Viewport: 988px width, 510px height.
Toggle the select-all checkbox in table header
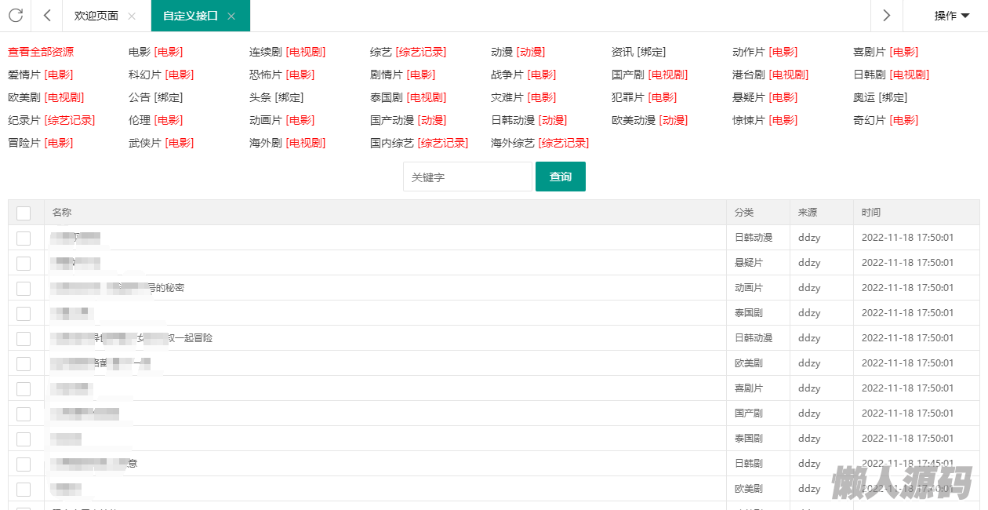click(x=24, y=213)
